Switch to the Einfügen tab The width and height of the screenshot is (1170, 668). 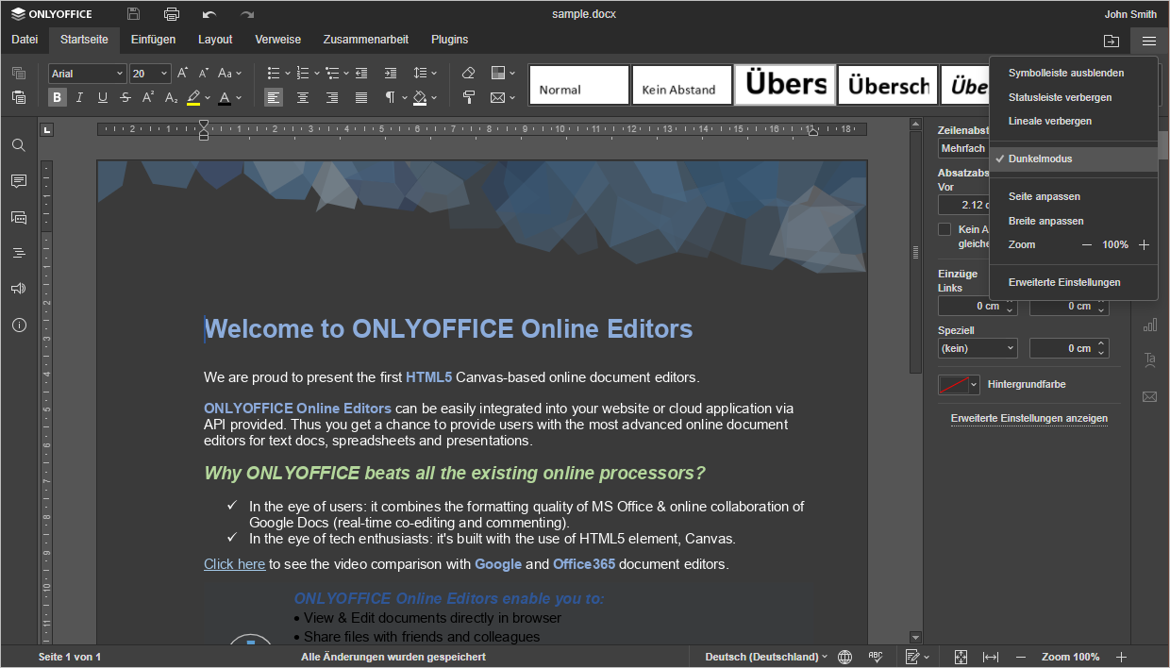(x=153, y=40)
